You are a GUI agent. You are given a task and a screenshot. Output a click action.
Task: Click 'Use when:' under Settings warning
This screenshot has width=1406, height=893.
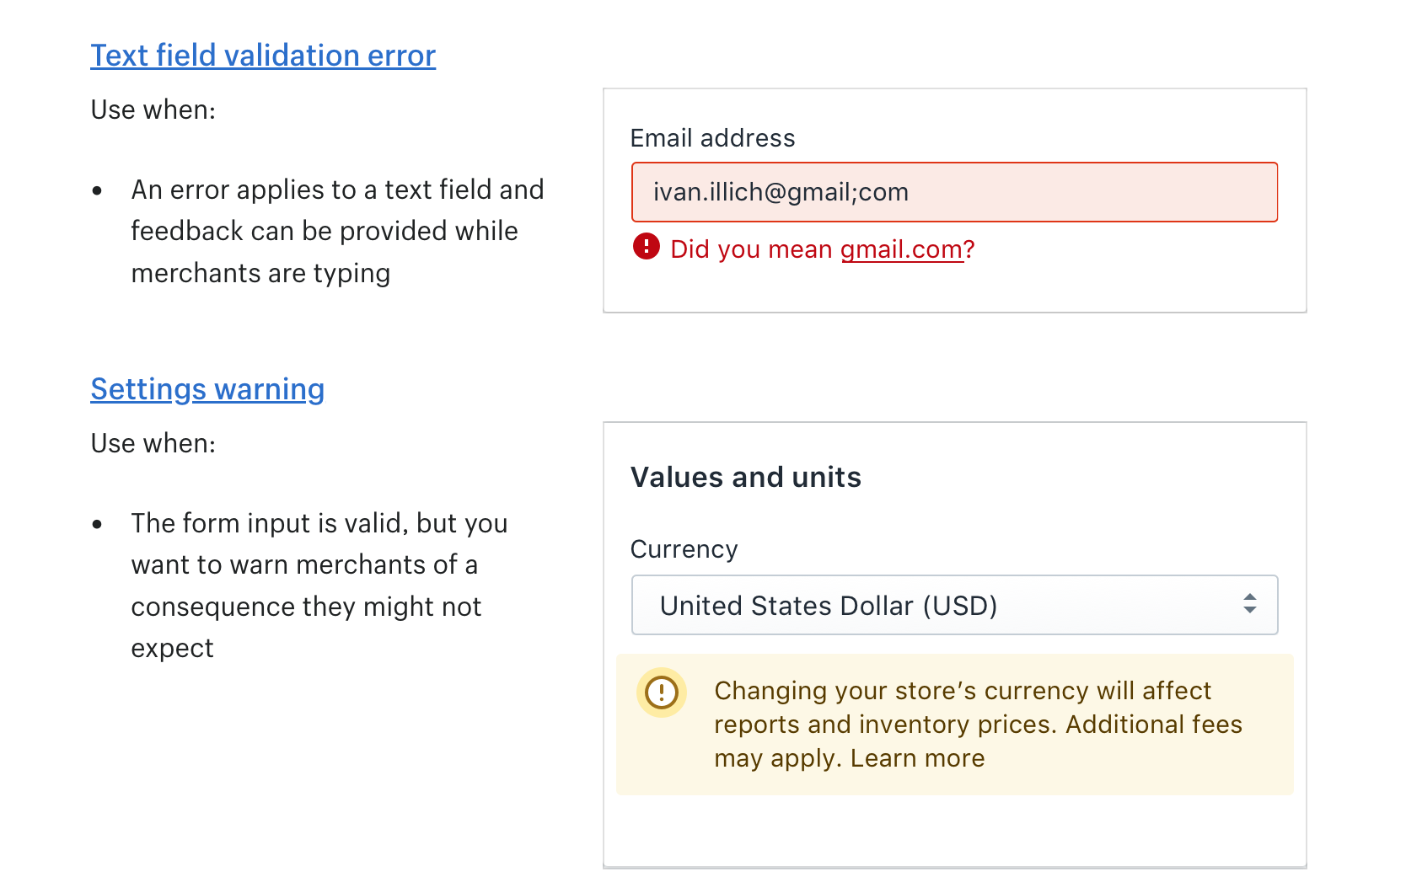pyautogui.click(x=153, y=444)
